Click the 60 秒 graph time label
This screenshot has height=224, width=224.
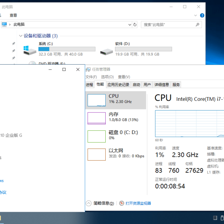tap(159, 140)
